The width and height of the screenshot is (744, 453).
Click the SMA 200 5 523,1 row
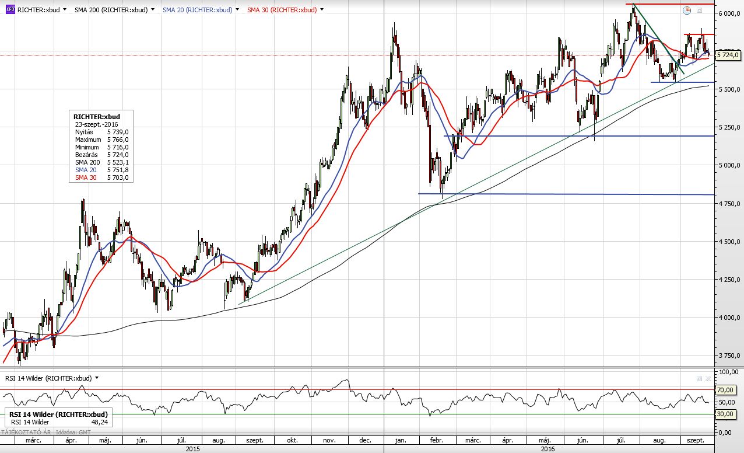[101, 162]
